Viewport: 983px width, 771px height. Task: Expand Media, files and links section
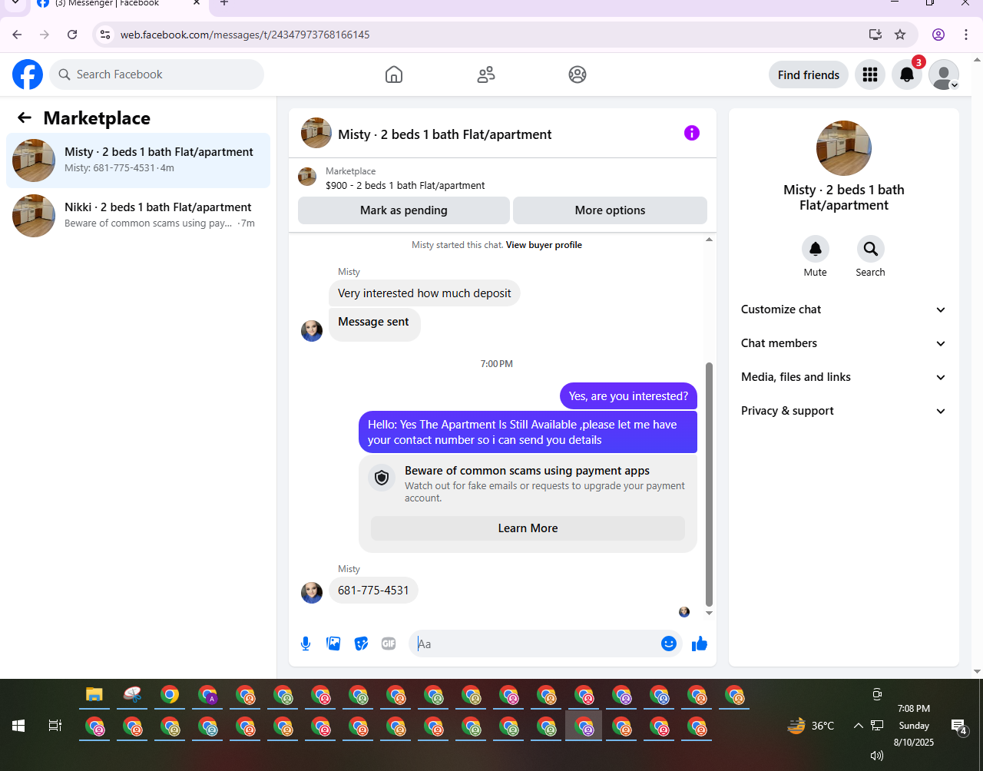[x=844, y=377]
